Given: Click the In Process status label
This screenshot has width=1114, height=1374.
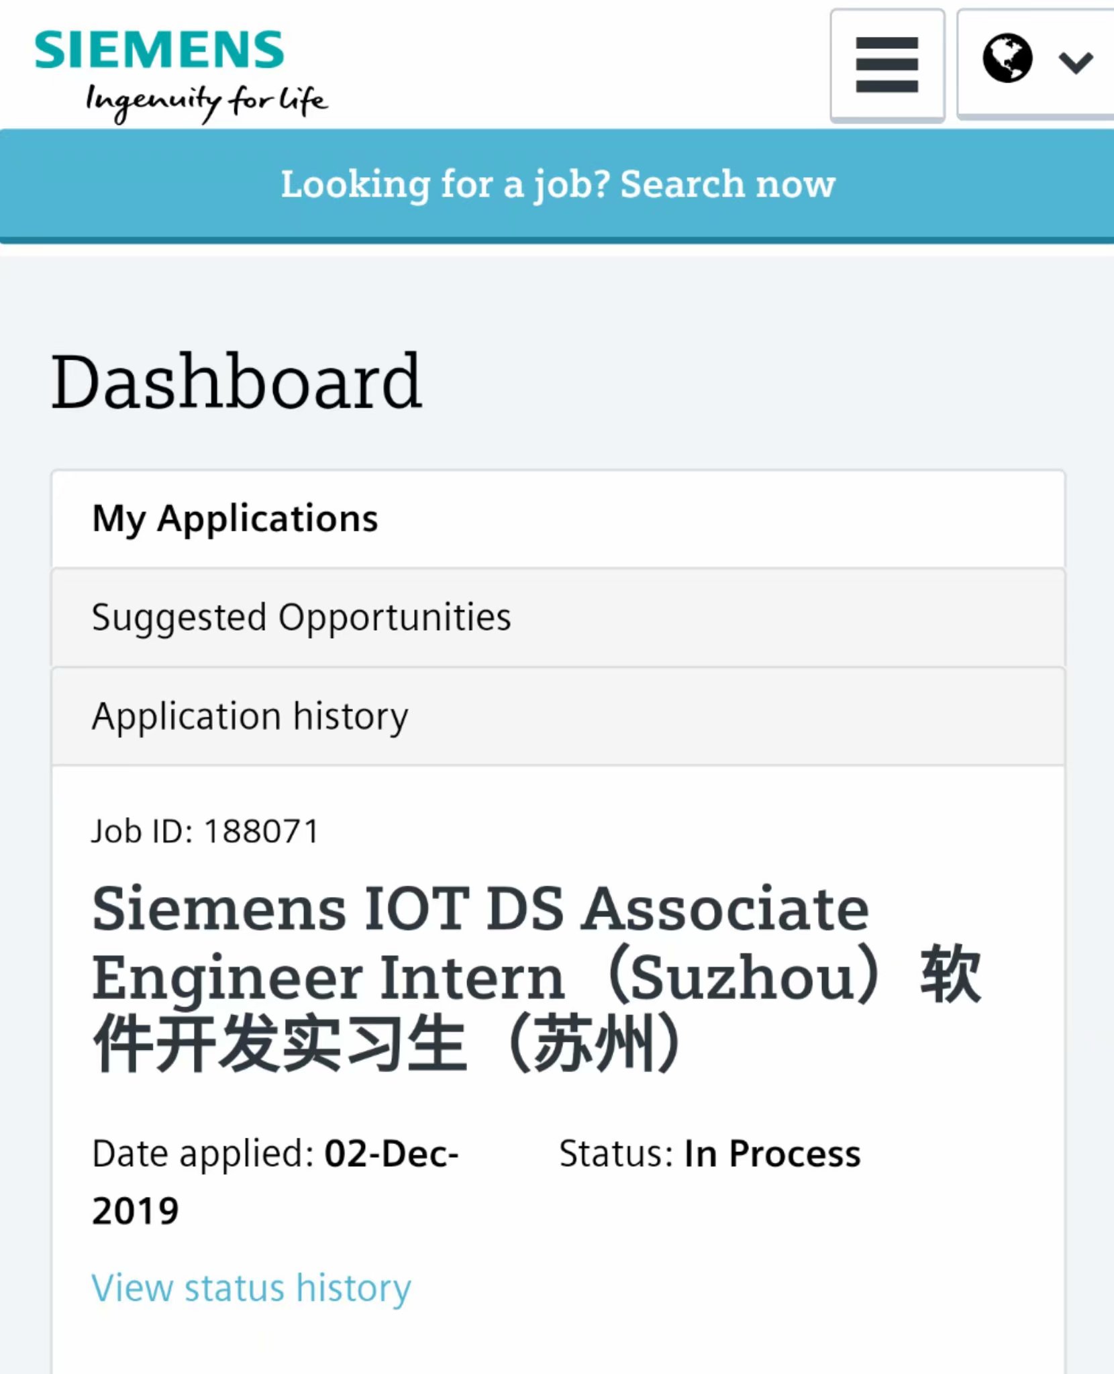Looking at the screenshot, I should click(x=772, y=1155).
